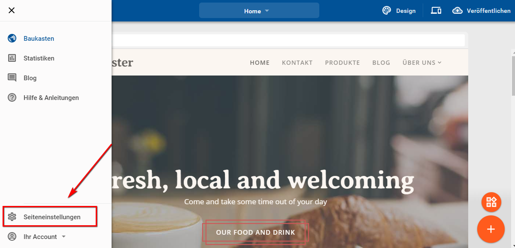The width and height of the screenshot is (515, 248).
Task: Expand the Home page dropdown
Action: tap(259, 11)
